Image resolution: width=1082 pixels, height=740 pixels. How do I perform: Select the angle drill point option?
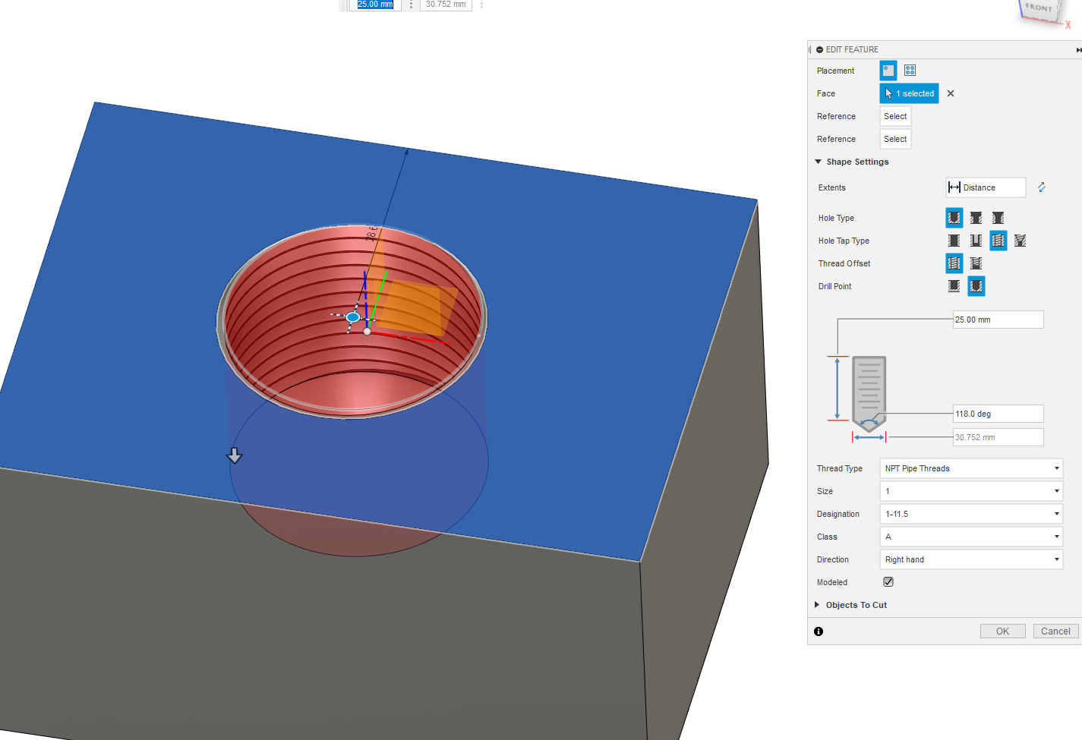[x=976, y=286]
